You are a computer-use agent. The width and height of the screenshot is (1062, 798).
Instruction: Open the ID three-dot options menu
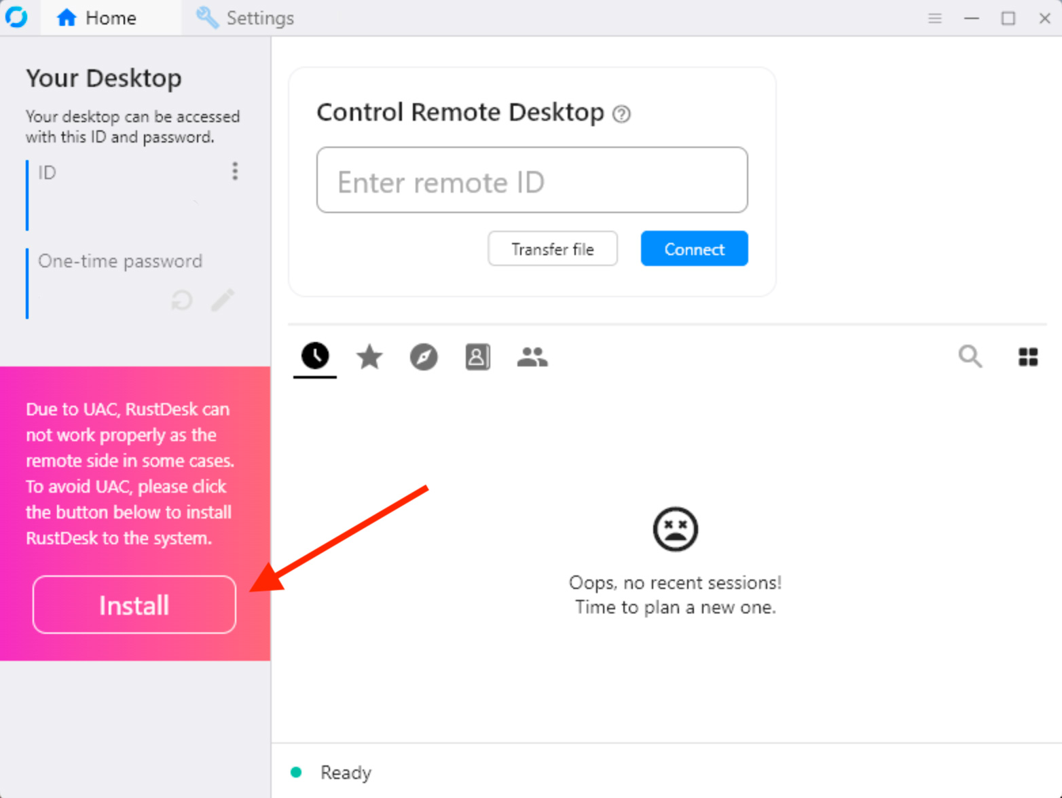click(x=235, y=171)
